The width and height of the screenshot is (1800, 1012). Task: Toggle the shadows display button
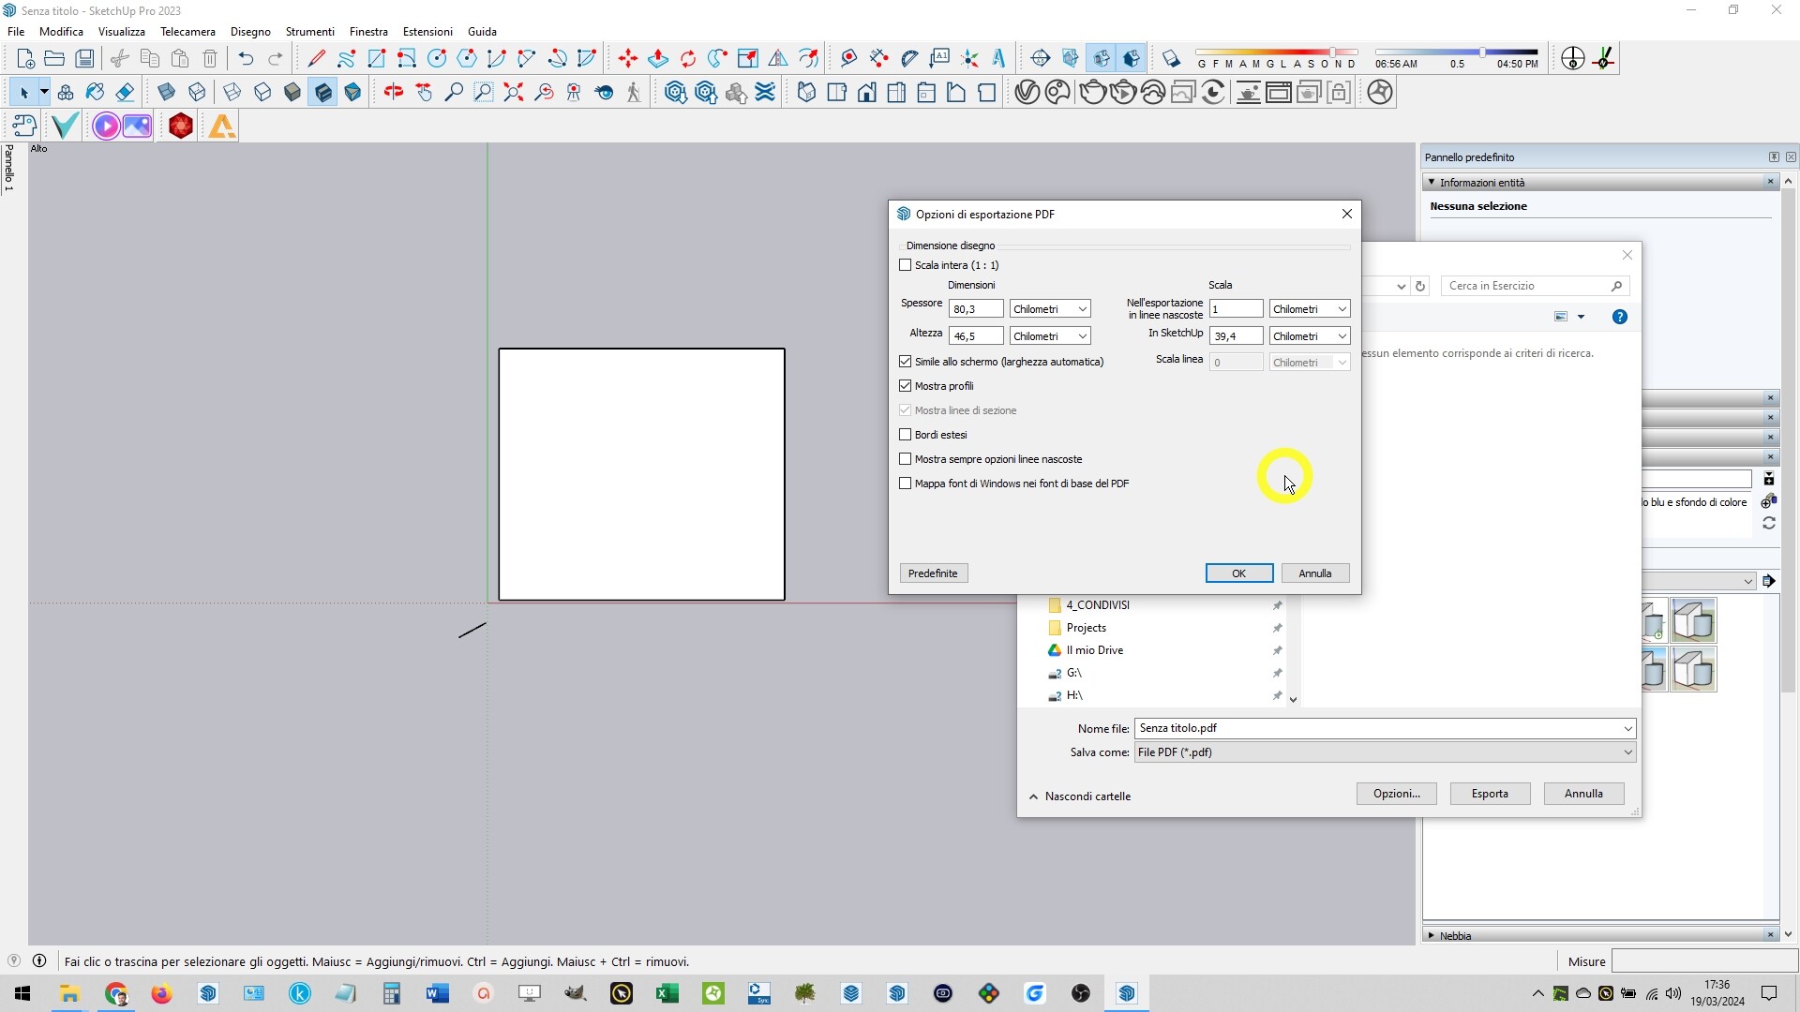pos(1171,59)
